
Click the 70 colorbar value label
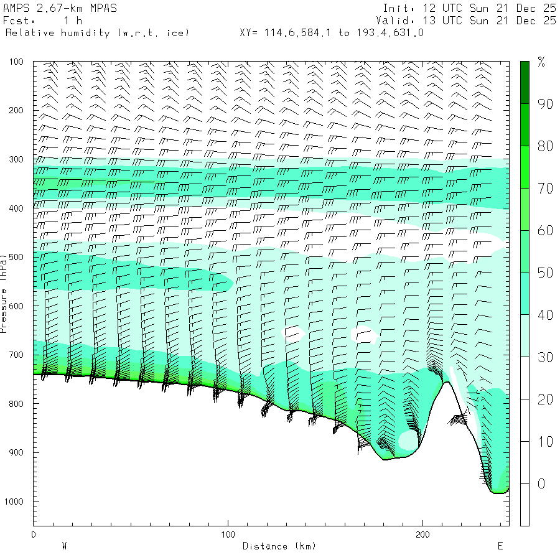click(545, 188)
